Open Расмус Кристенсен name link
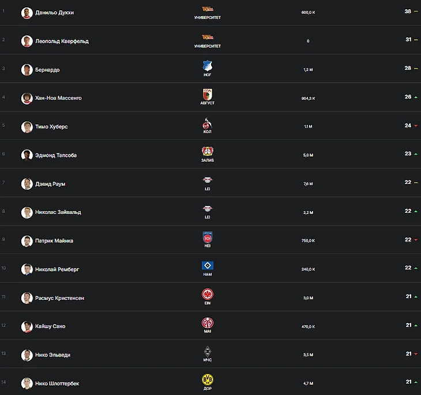421x395 pixels. point(59,298)
